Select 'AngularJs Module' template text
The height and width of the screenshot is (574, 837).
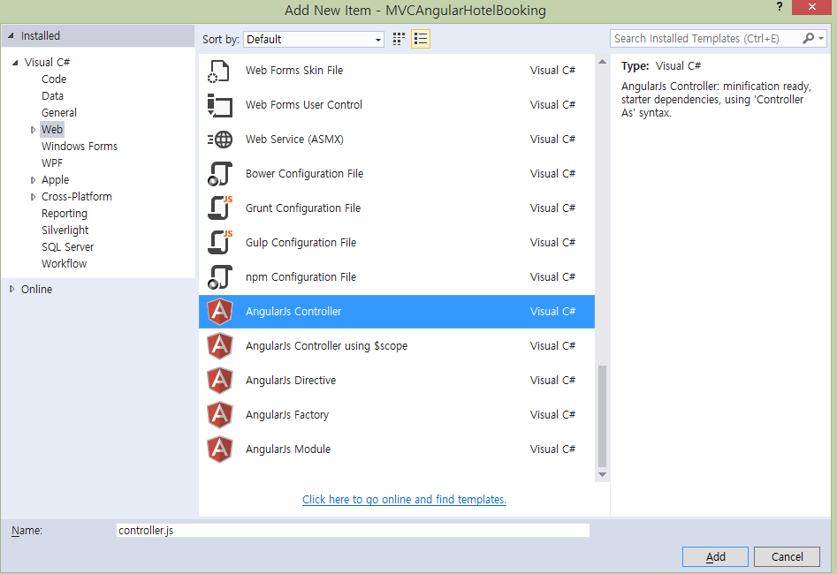point(288,449)
